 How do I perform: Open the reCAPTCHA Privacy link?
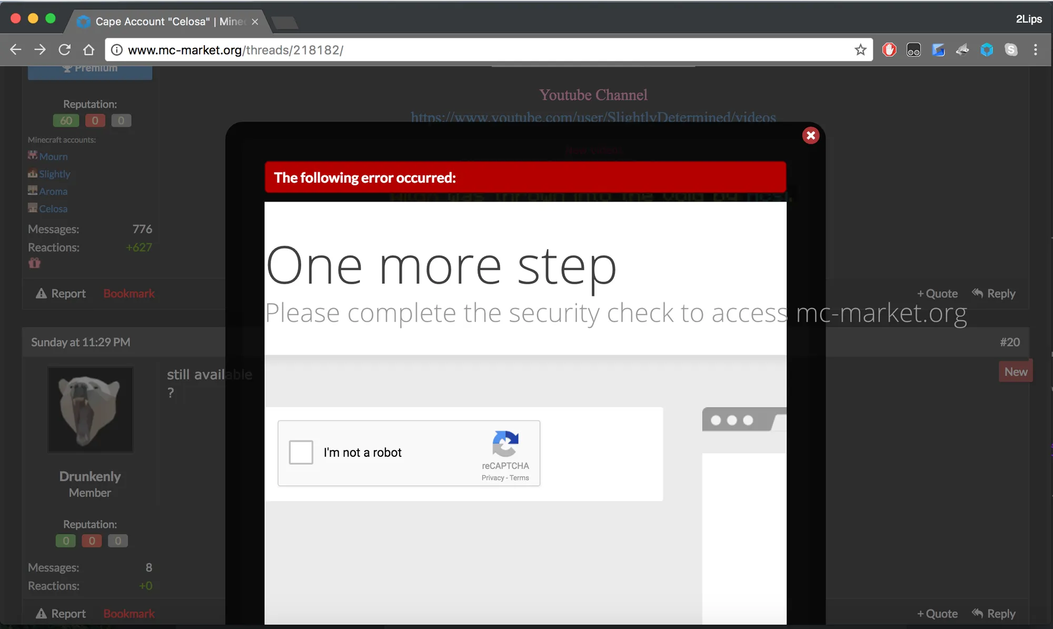(493, 478)
